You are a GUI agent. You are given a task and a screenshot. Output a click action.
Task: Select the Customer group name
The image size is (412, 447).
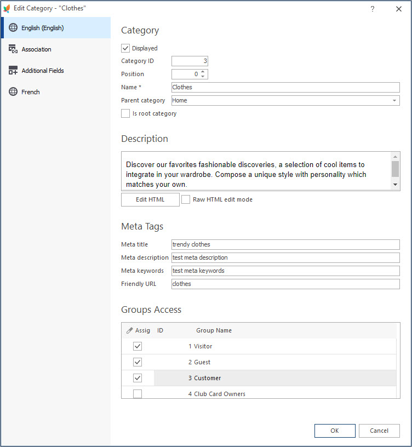(207, 378)
